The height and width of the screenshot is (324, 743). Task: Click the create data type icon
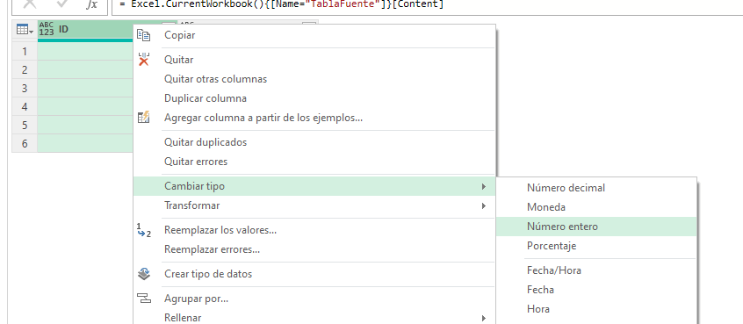[143, 274]
